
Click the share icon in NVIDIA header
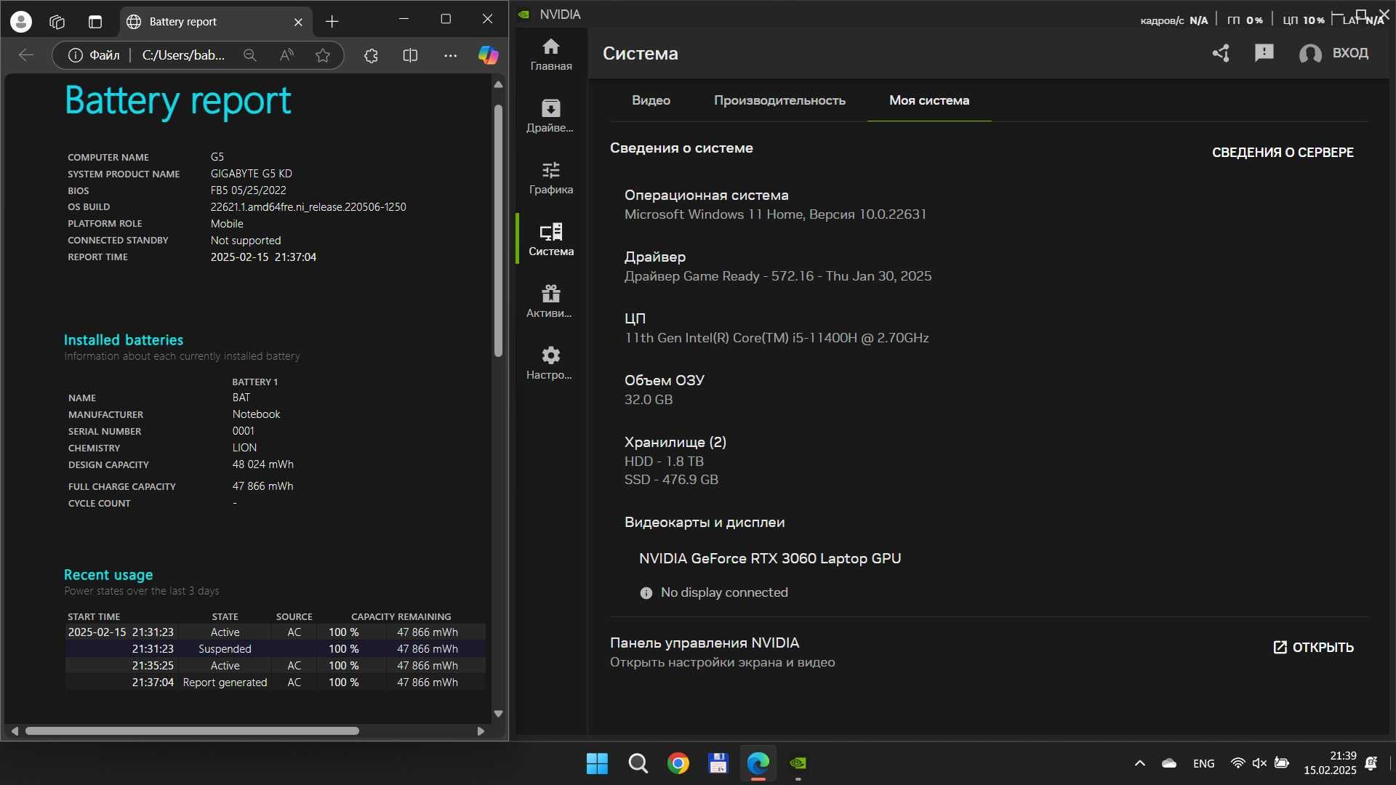tap(1221, 53)
